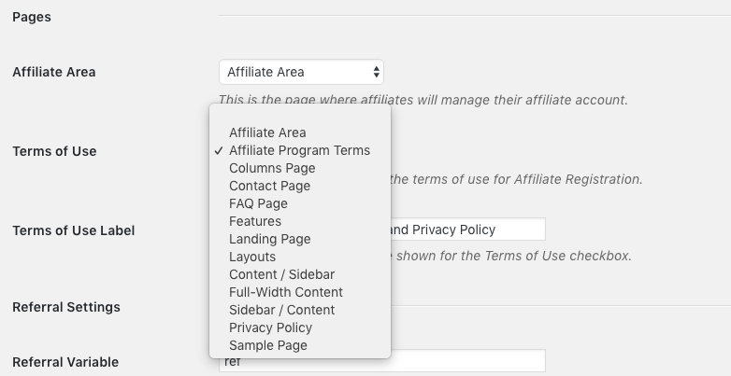731x376 pixels.
Task: Select Sample Page in the list
Action: click(268, 345)
